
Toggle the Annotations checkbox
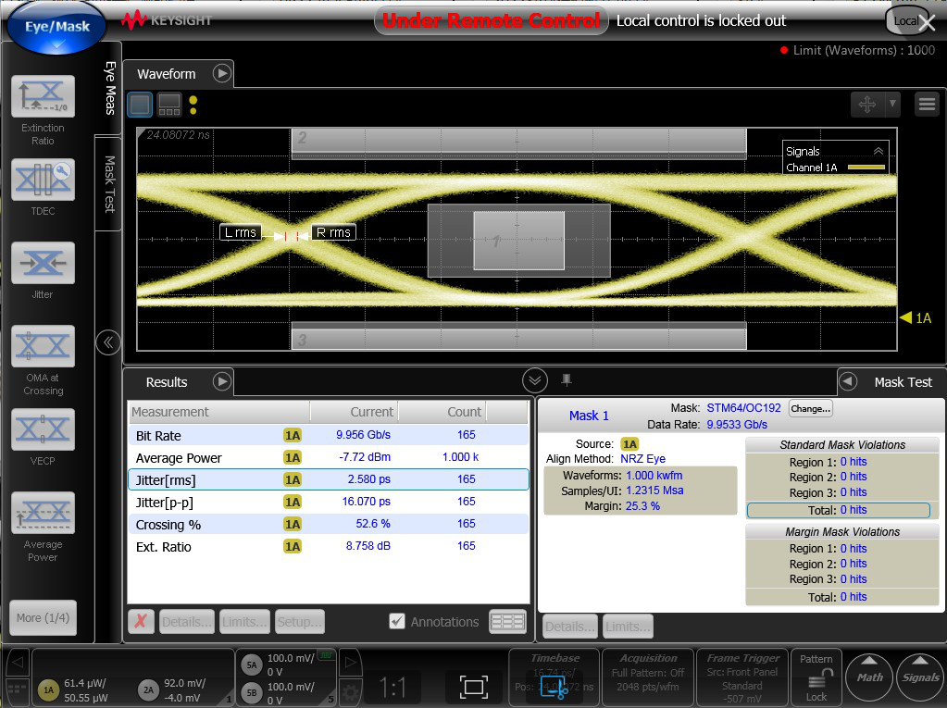[397, 621]
